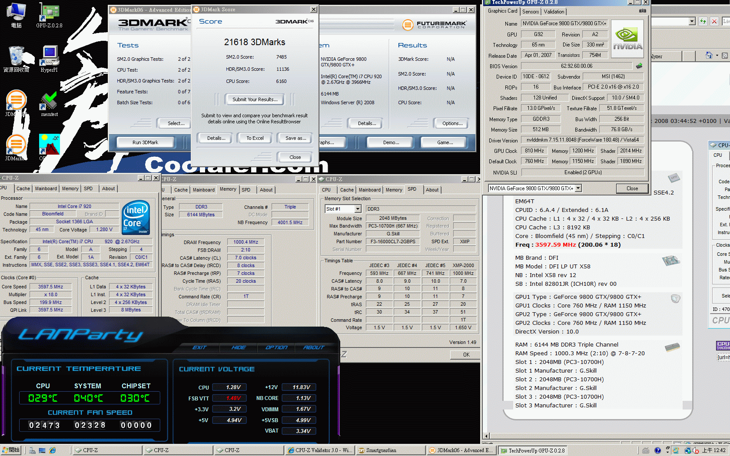Switch to Sensors tab in GPU-Z
This screenshot has width=730, height=456.
click(531, 12)
